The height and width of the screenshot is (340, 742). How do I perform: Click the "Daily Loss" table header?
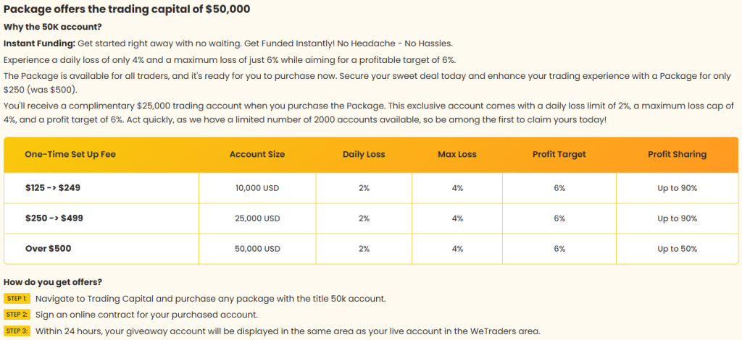tap(364, 154)
